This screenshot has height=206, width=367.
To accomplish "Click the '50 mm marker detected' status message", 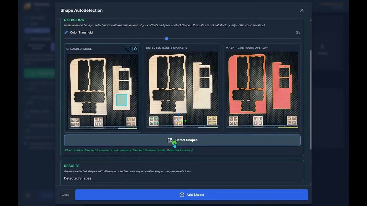I will (x=129, y=150).
